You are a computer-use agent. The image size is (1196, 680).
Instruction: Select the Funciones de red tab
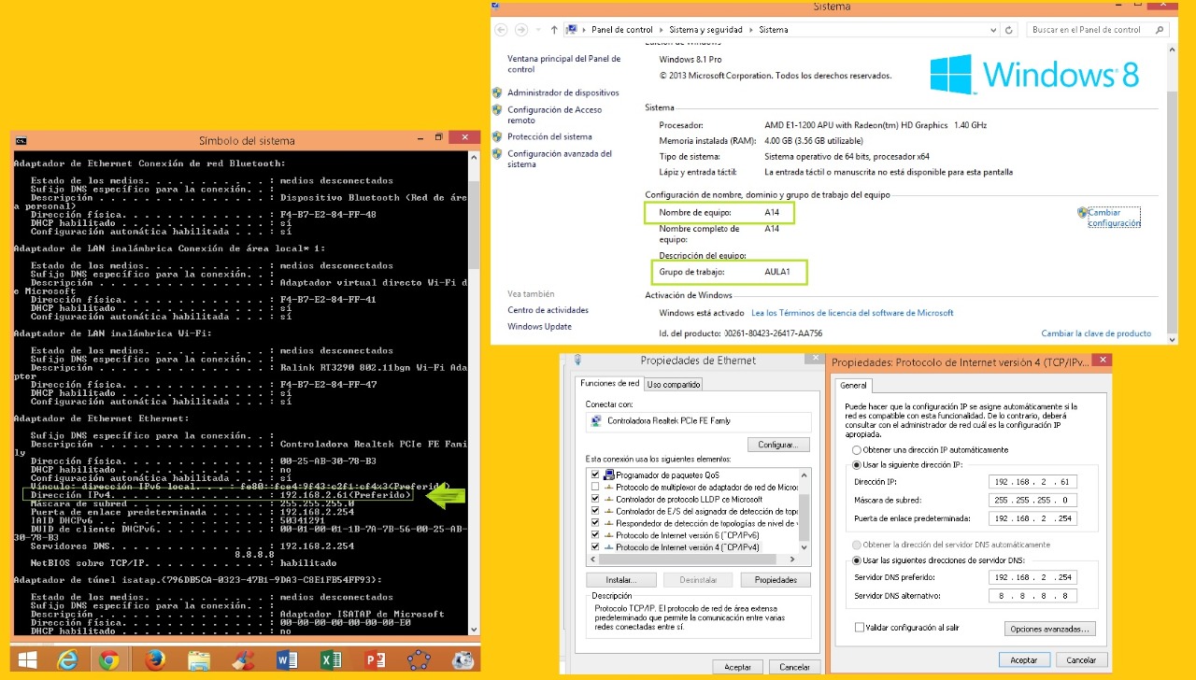[609, 383]
